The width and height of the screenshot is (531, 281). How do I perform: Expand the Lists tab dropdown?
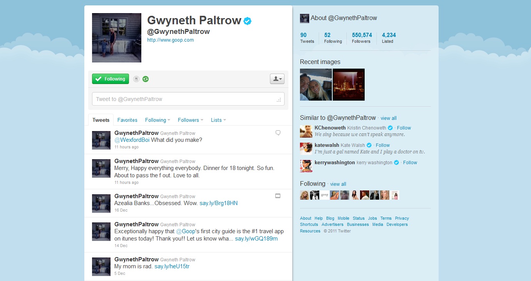[218, 120]
